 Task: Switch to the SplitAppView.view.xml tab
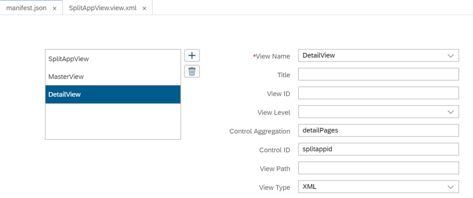103,8
